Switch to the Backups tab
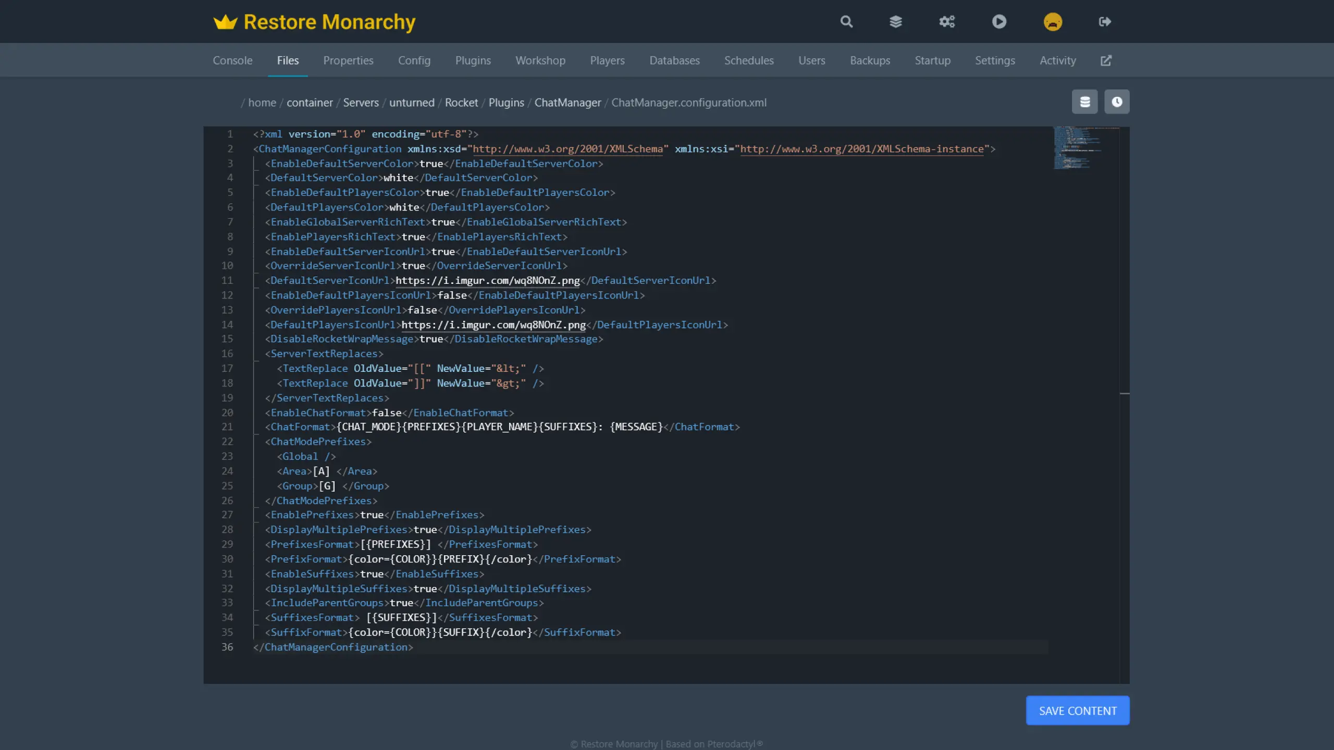The width and height of the screenshot is (1334, 750). click(870, 60)
